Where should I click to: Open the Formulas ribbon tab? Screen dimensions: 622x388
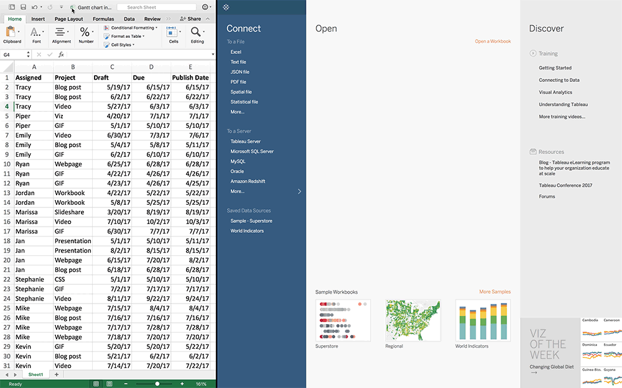point(103,19)
